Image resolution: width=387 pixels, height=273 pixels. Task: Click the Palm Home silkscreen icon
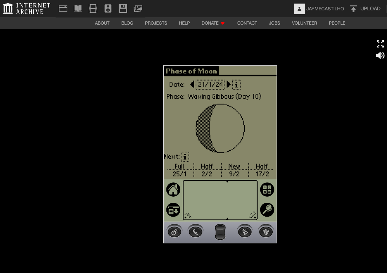pyautogui.click(x=173, y=189)
